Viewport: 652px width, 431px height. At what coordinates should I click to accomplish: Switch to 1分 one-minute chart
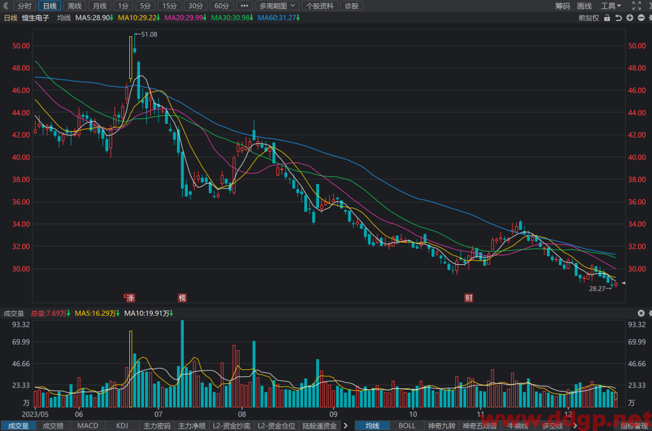(x=123, y=6)
